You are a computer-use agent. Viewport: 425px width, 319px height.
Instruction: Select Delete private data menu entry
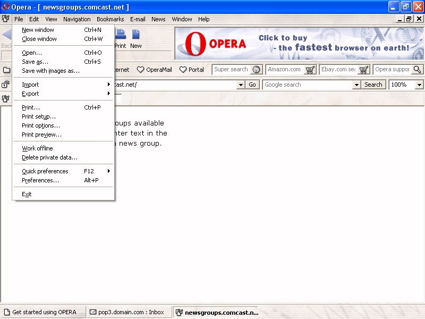[49, 157]
